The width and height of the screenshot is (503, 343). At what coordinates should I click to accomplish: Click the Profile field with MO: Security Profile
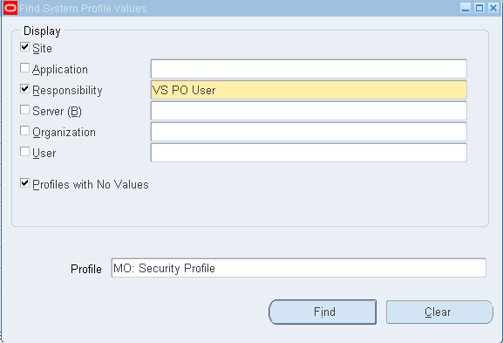tap(299, 268)
